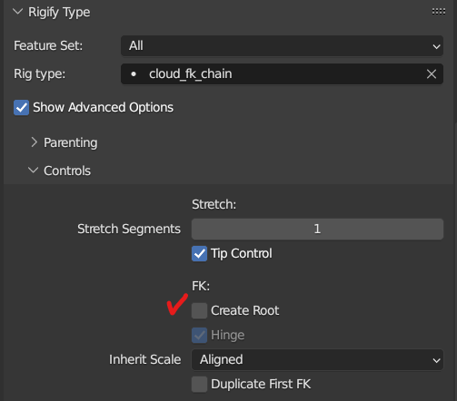Open the Feature Set dropdown
The image size is (457, 401).
[x=282, y=46]
